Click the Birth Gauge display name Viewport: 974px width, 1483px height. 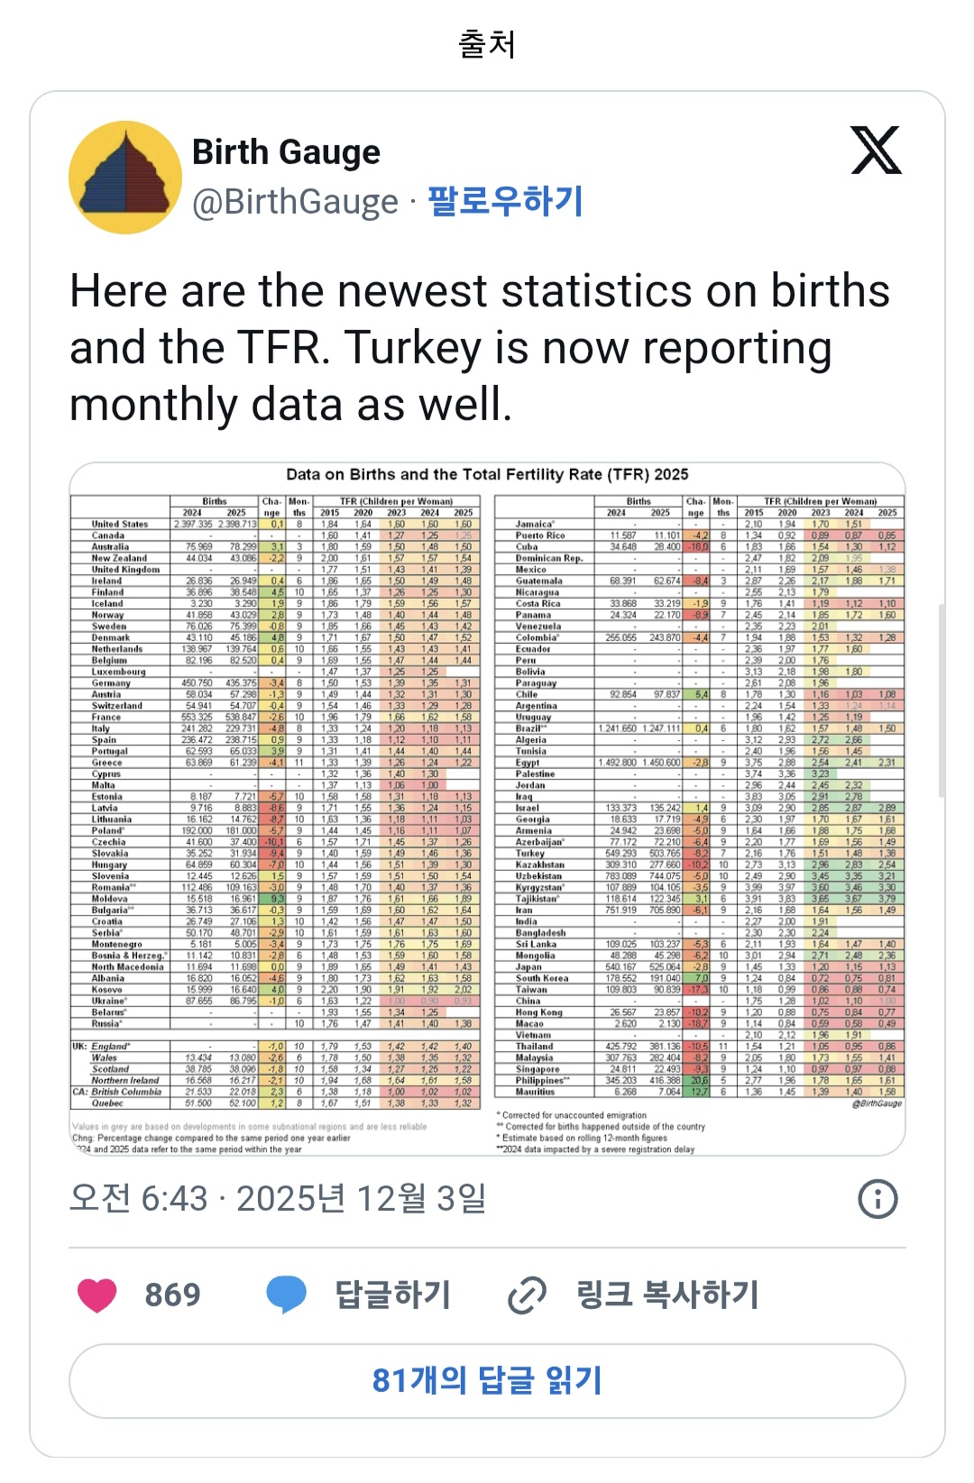[x=286, y=152]
